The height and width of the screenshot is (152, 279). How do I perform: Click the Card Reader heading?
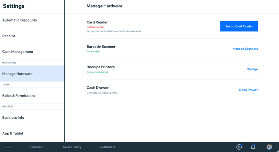click(97, 22)
